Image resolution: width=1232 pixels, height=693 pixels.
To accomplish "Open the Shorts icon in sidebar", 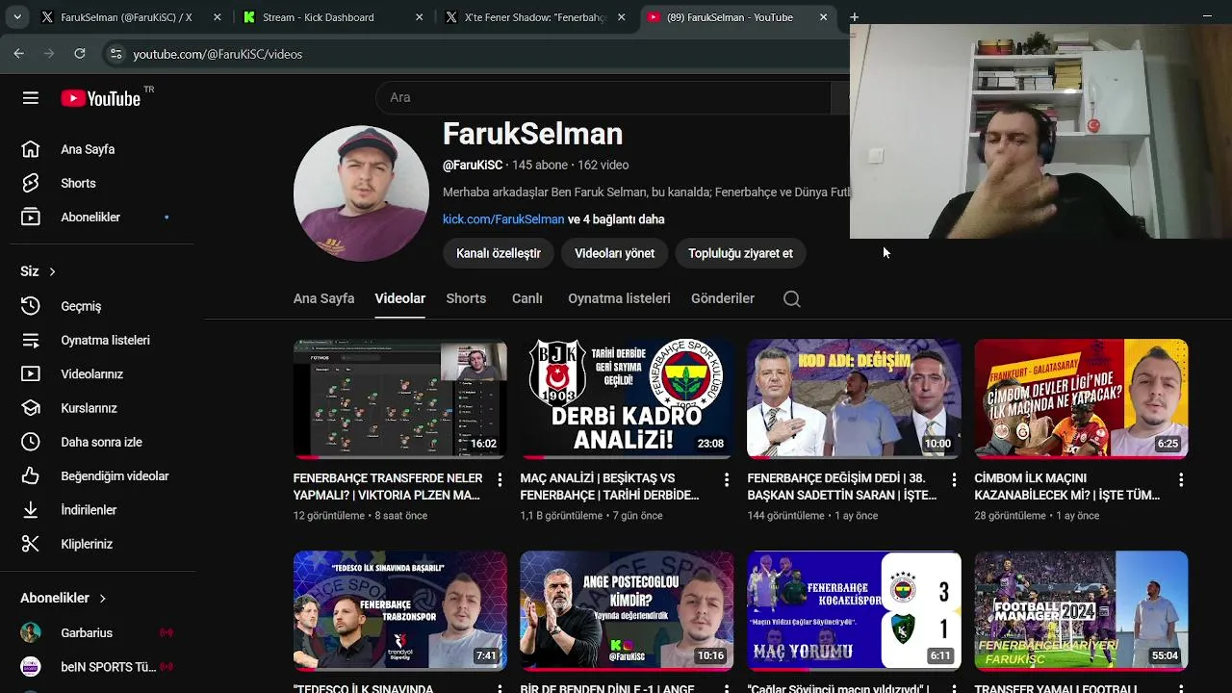I will (31, 183).
